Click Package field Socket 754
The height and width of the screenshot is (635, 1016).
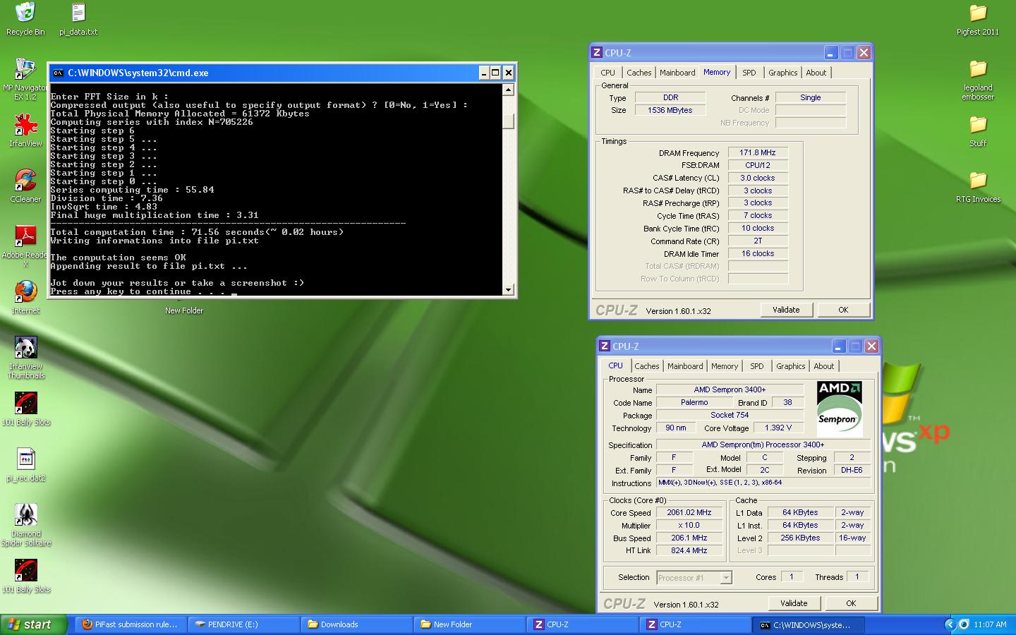(x=730, y=415)
